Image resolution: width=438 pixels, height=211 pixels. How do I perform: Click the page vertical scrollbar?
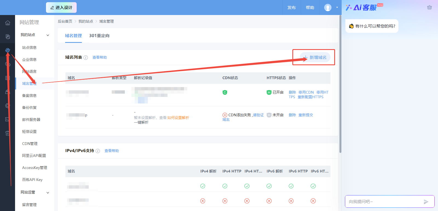pyautogui.click(x=340, y=84)
